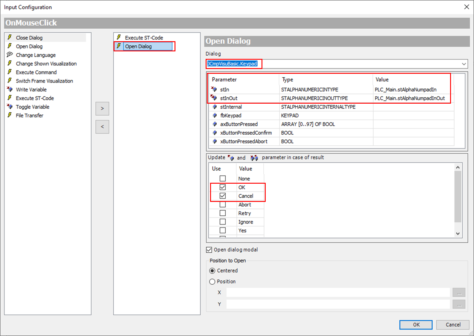This screenshot has height=336, width=474.
Task: Toggle the Open dialog modal checkbox
Action: 209,250
